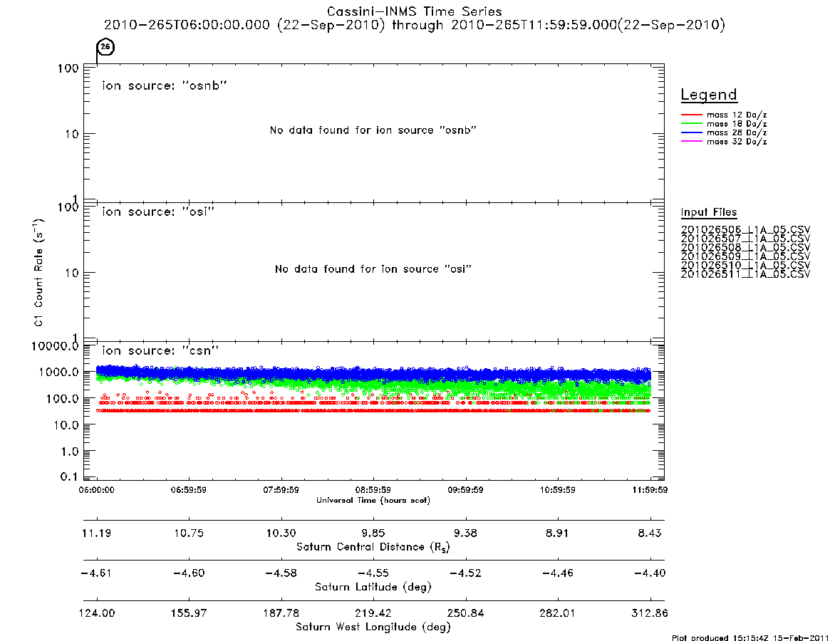Click the 'No data found for ion source "osnb"' message
Screen dimensions: 830x641
coord(373,130)
